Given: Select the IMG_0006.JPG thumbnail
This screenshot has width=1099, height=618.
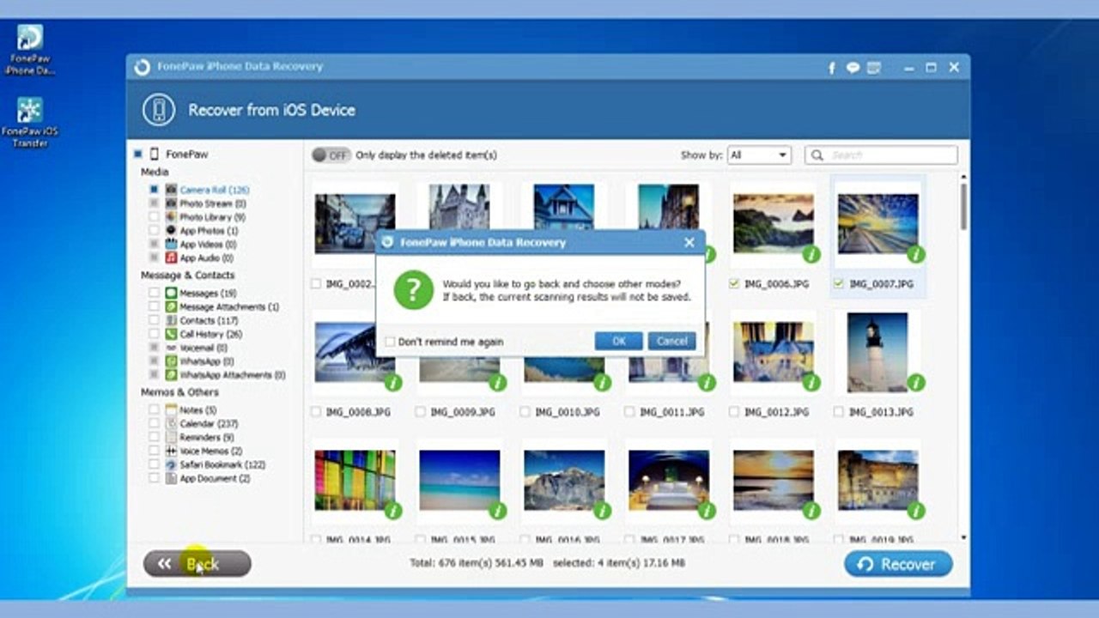Looking at the screenshot, I should [774, 223].
